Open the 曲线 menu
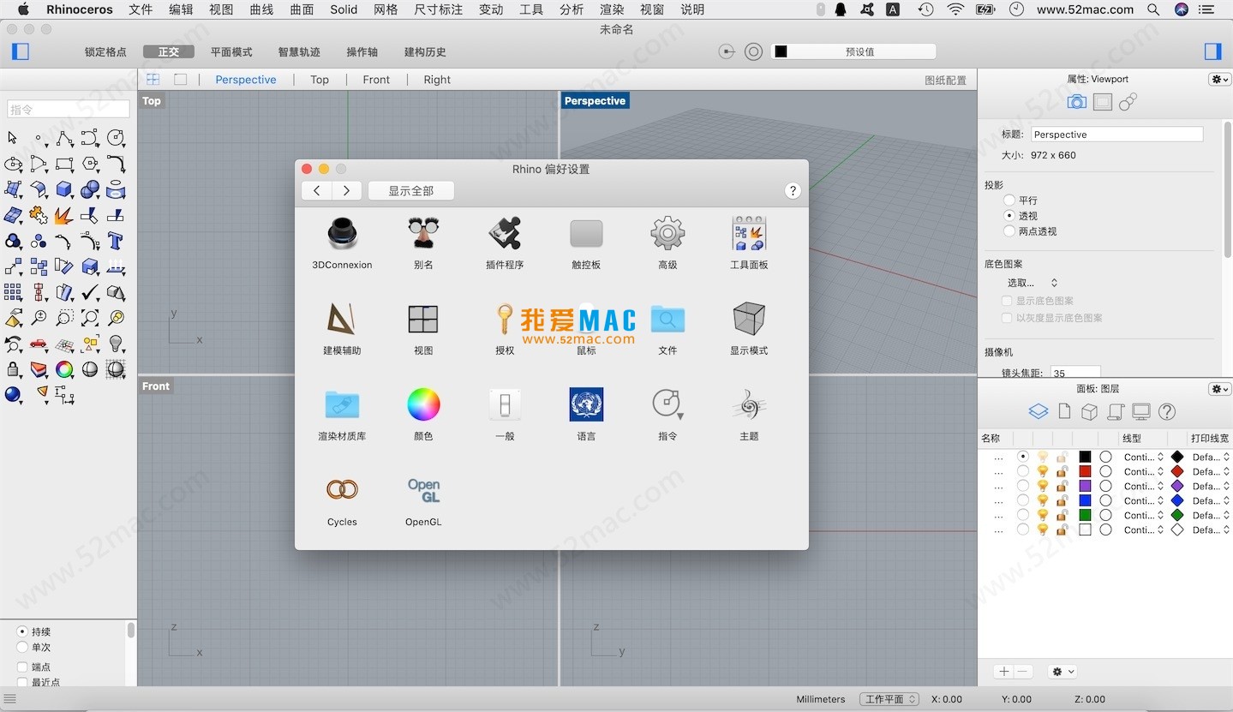 coord(261,9)
